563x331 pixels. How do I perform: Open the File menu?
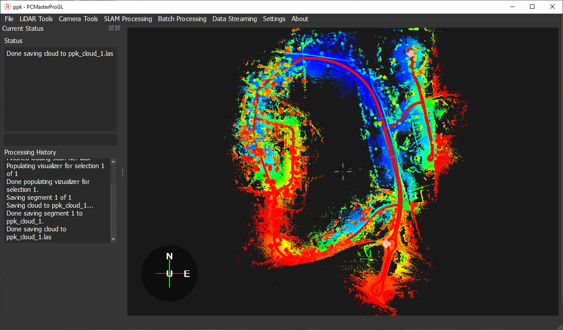coord(9,18)
